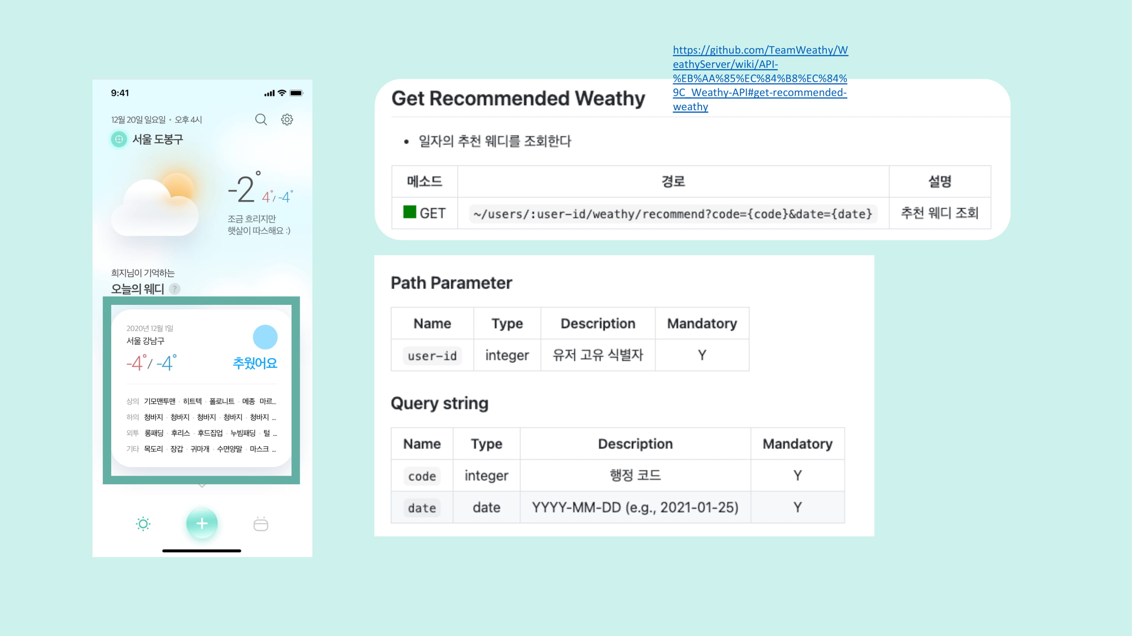Click the 'Query string' heading
1132x636 pixels.
[439, 403]
